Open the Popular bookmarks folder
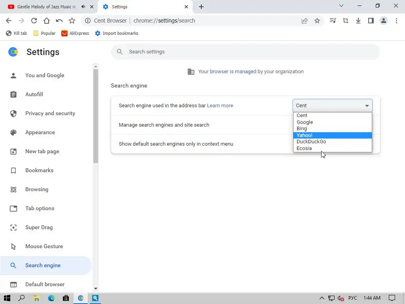Viewport: 405px width, 304px height. (44, 33)
